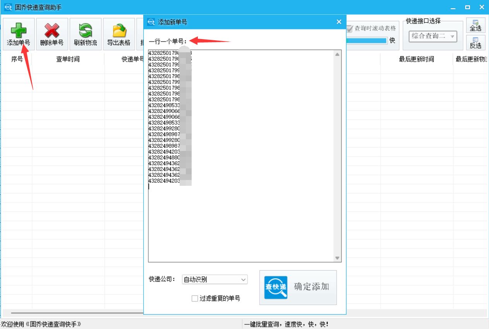
Task: Enable the 过滤重复的单号 checkbox
Action: click(x=194, y=298)
